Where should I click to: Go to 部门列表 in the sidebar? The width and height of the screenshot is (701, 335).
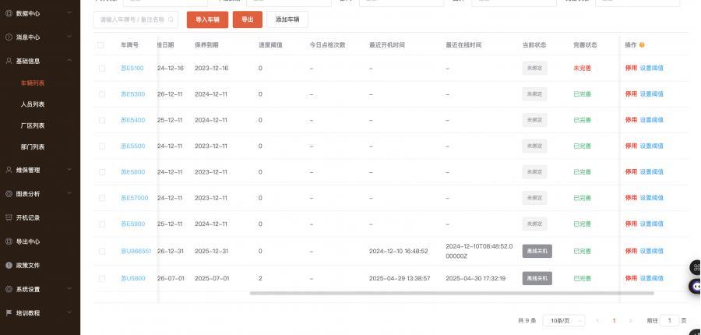point(33,147)
